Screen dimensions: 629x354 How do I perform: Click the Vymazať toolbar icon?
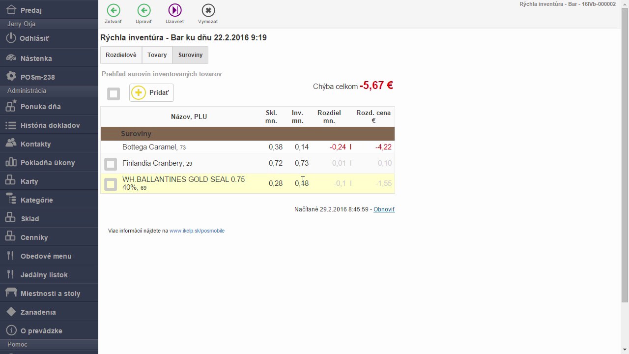[208, 10]
